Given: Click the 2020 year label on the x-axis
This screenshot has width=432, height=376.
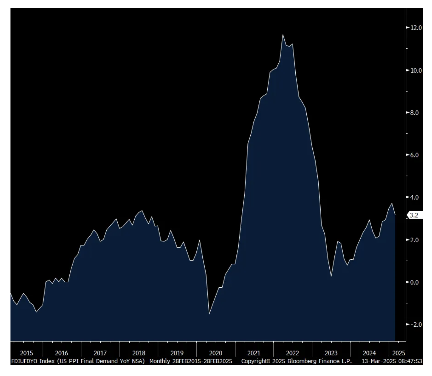Looking at the screenshot, I should (x=215, y=353).
